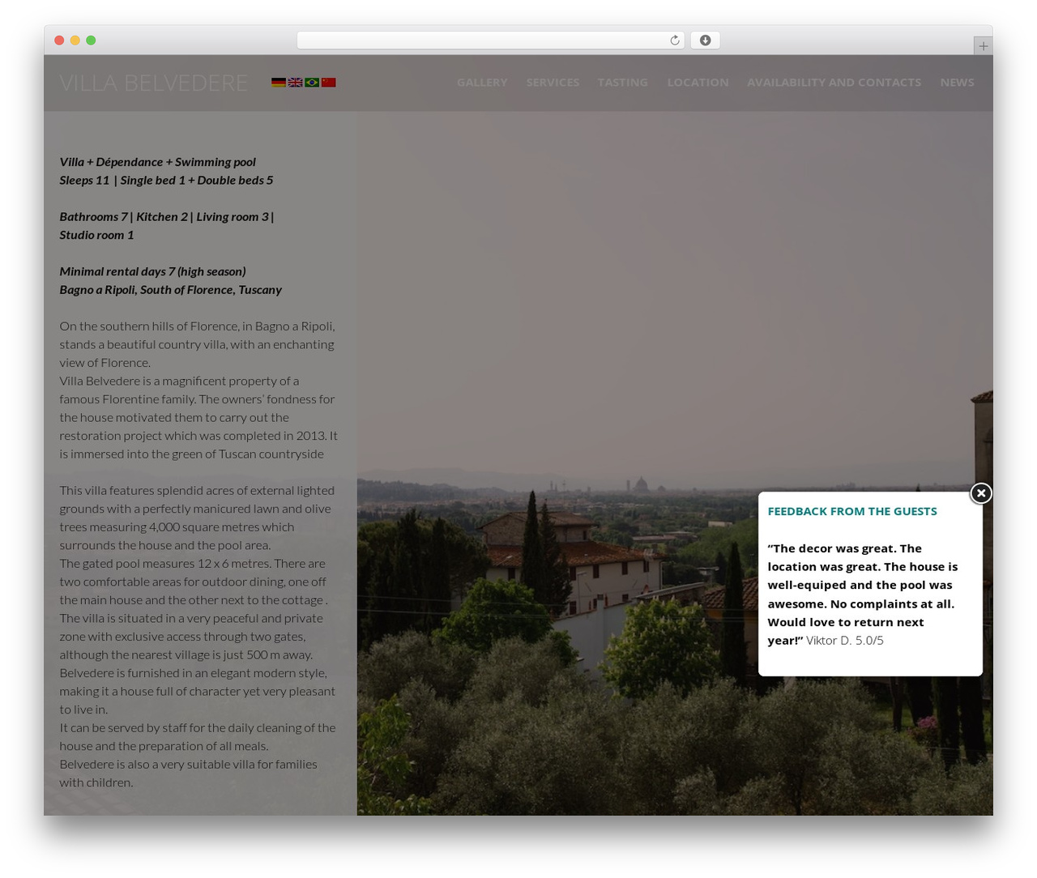Viewport: 1037px width, 878px height.
Task: Navigate to News
Action: [x=957, y=83]
